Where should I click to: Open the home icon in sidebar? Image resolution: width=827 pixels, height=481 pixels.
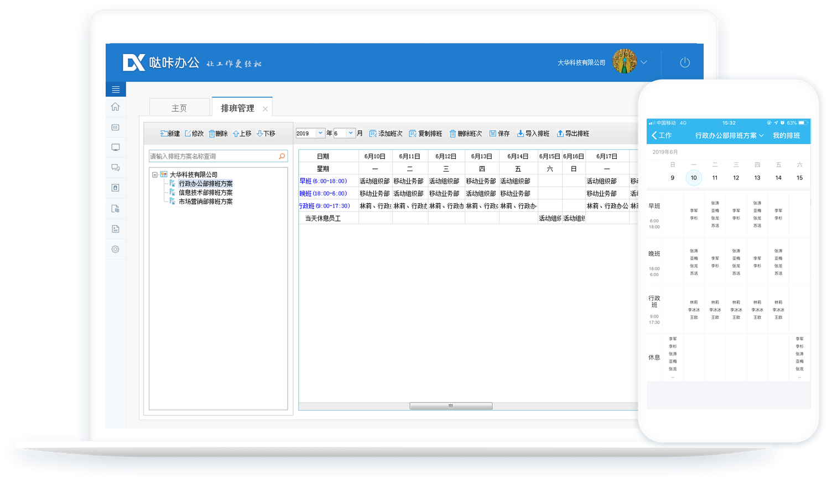[x=115, y=107]
